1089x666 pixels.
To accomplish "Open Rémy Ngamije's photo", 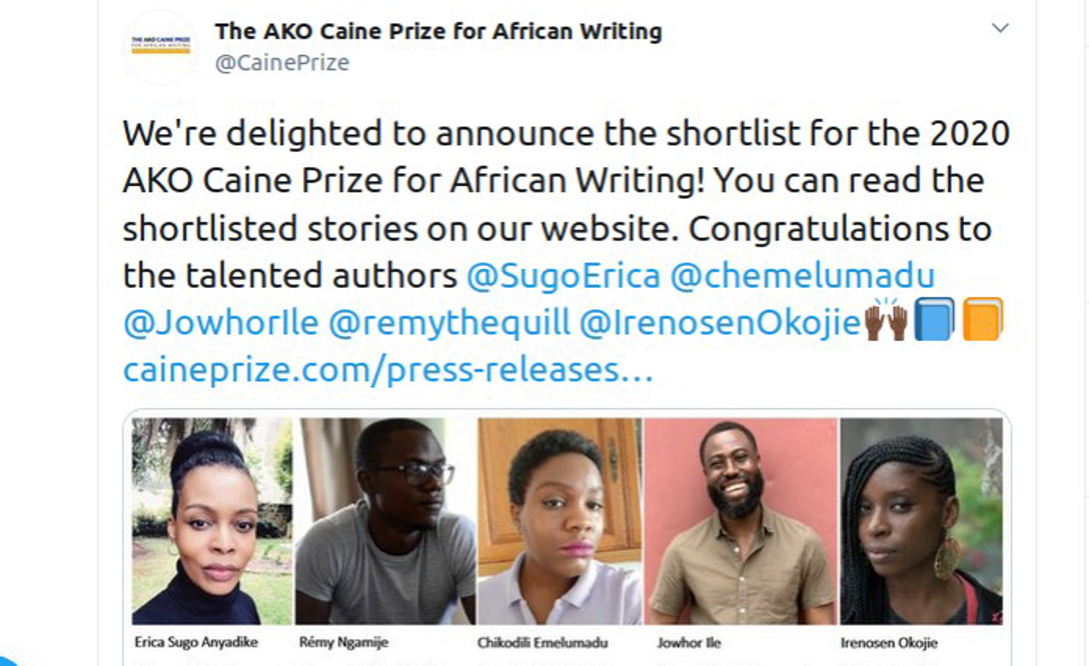I will coord(386,521).
